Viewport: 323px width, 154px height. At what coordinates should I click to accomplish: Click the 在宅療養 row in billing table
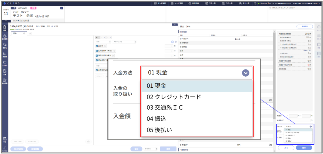(x=226, y=47)
